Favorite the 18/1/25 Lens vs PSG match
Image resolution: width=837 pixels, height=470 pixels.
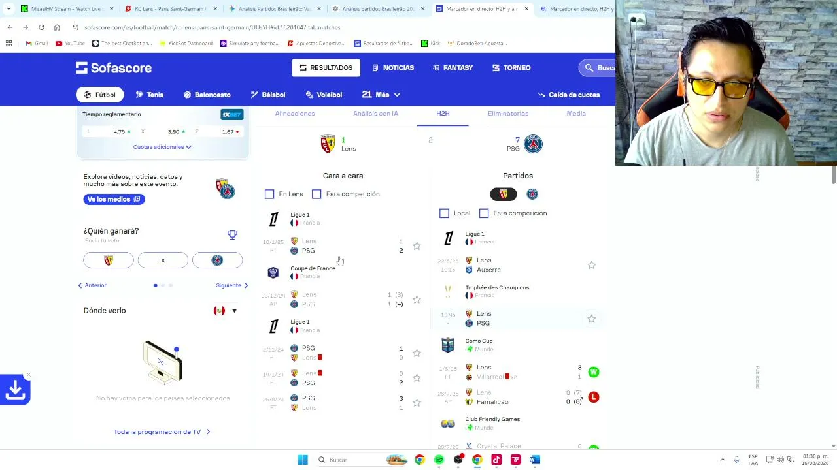point(417,246)
